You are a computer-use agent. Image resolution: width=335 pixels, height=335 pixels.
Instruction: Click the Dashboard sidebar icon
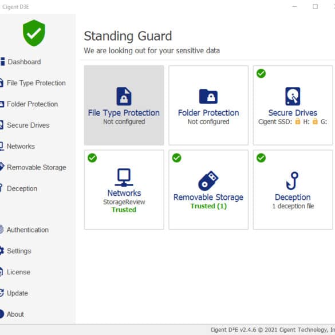pyautogui.click(x=2, y=61)
